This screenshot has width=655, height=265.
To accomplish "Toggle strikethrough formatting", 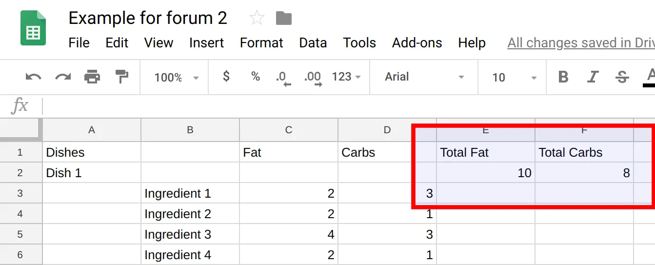I will coord(622,77).
